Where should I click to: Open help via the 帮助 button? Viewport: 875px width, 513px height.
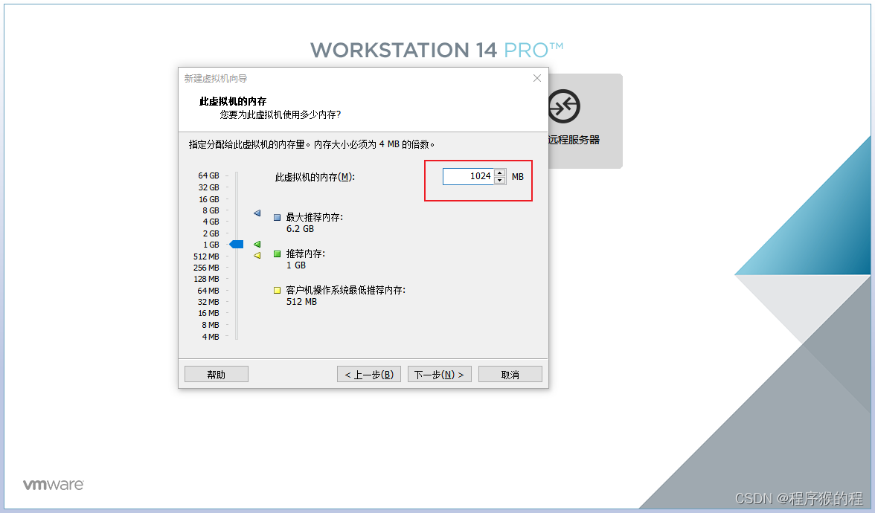point(216,374)
